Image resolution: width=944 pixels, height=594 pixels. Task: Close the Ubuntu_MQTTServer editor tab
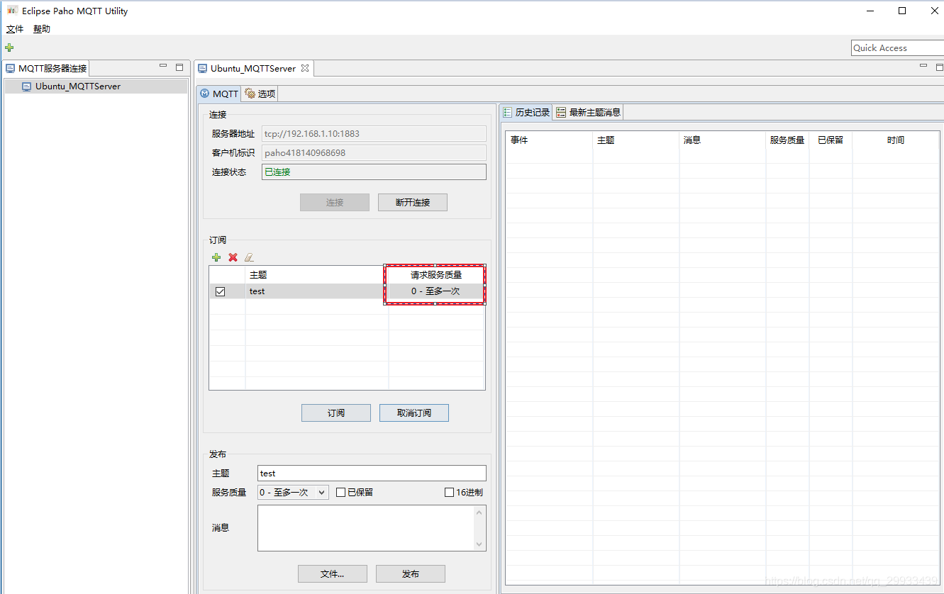point(305,68)
